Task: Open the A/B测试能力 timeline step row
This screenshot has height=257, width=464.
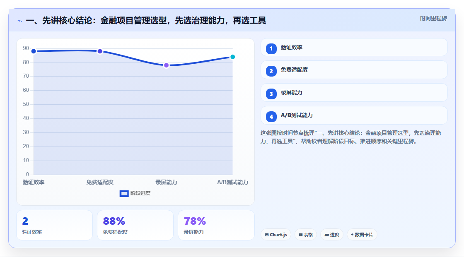Action: tap(354, 115)
